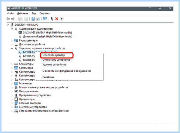
Task: Select the partially hidden NVIDIA Vir device
Action: click(29, 56)
